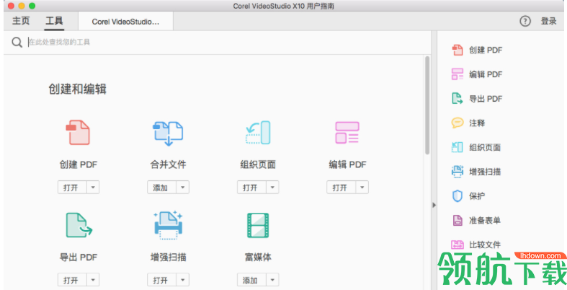The width and height of the screenshot is (567, 290).
Task: Click the yellow macOS minimize window button
Action: click(x=22, y=6)
